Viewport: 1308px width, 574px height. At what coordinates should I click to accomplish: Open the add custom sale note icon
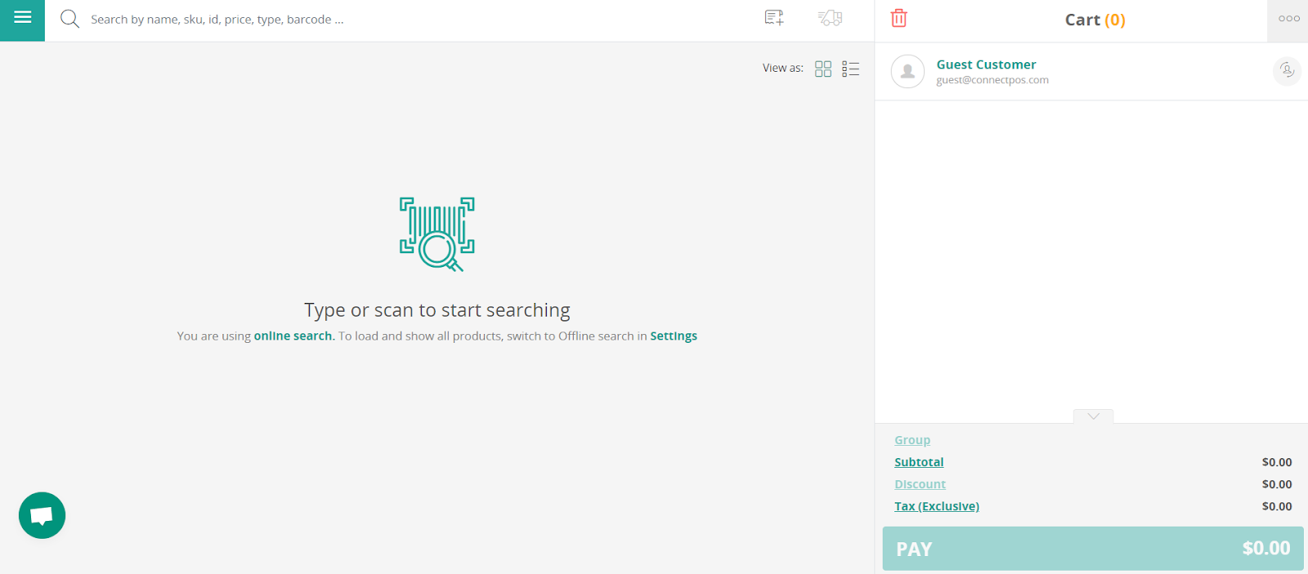(x=774, y=18)
